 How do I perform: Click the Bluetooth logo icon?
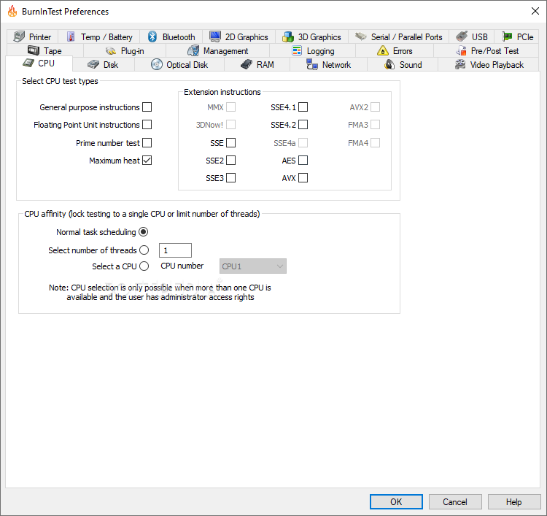[152, 36]
